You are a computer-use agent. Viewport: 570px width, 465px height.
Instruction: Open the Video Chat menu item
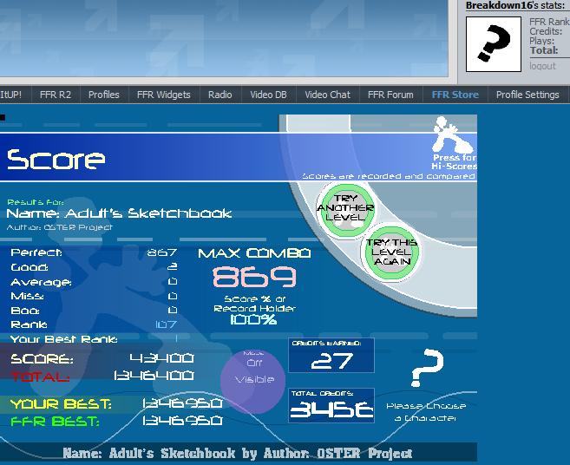(328, 95)
